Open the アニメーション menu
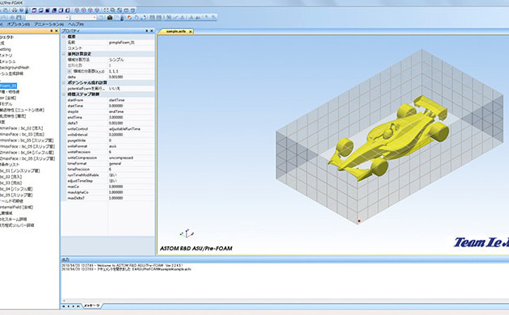The width and height of the screenshot is (509, 315). [x=48, y=24]
